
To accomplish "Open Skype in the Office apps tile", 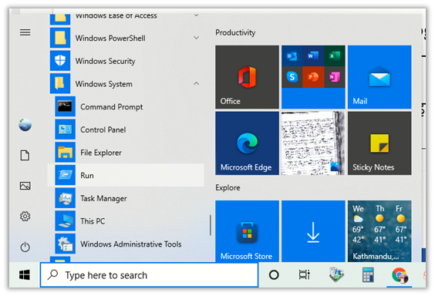I will click(292, 77).
